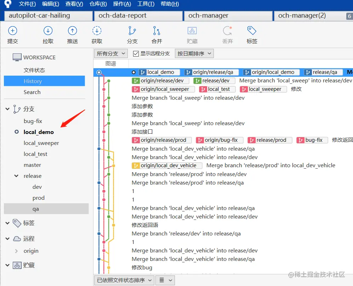
Task: Select the qa branch under release
Action: pyautogui.click(x=46, y=209)
